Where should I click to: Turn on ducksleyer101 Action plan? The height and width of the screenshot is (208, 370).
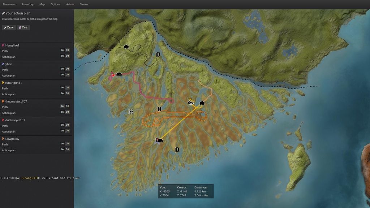click(62, 131)
